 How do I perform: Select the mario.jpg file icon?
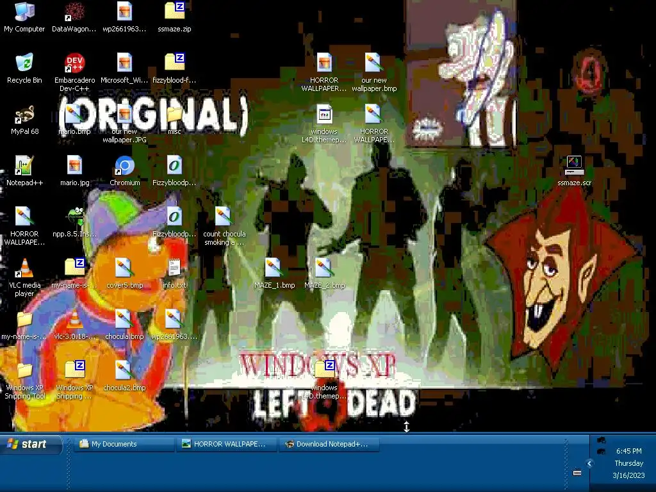click(x=74, y=165)
